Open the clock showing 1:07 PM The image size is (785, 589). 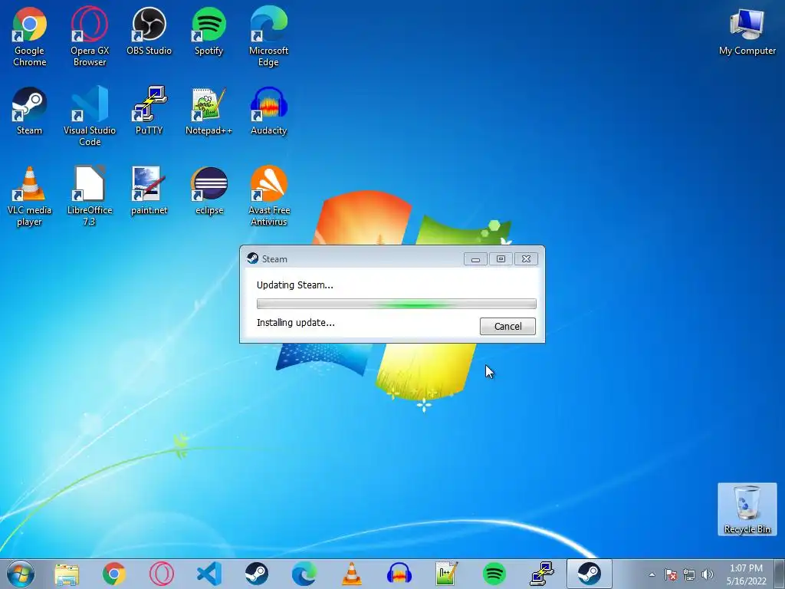click(747, 574)
